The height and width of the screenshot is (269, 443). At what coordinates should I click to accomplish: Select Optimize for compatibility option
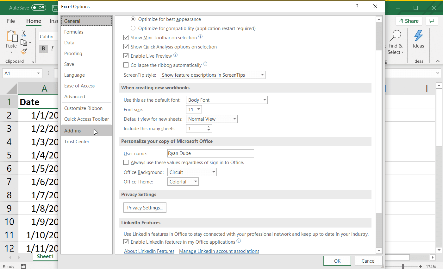[133, 29]
